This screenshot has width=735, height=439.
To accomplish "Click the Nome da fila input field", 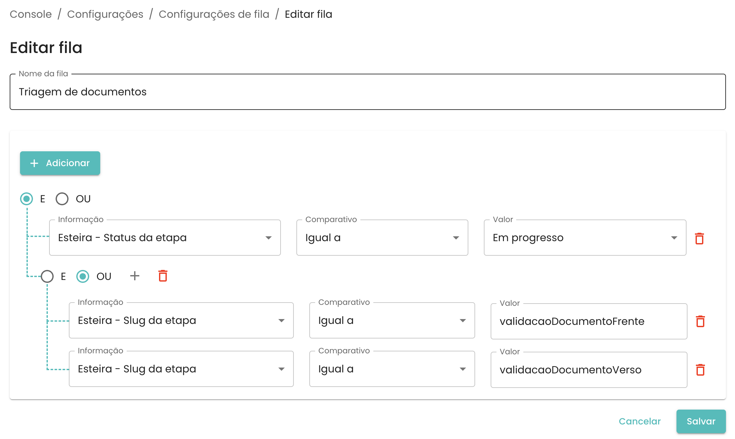I will (x=367, y=92).
